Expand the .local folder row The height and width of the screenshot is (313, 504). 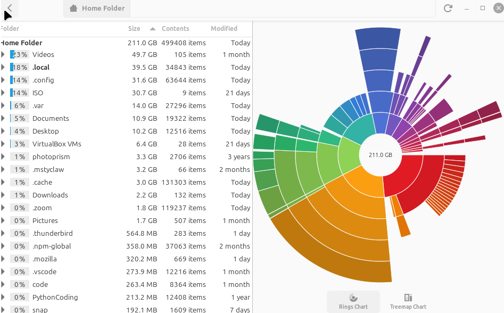pos(3,67)
